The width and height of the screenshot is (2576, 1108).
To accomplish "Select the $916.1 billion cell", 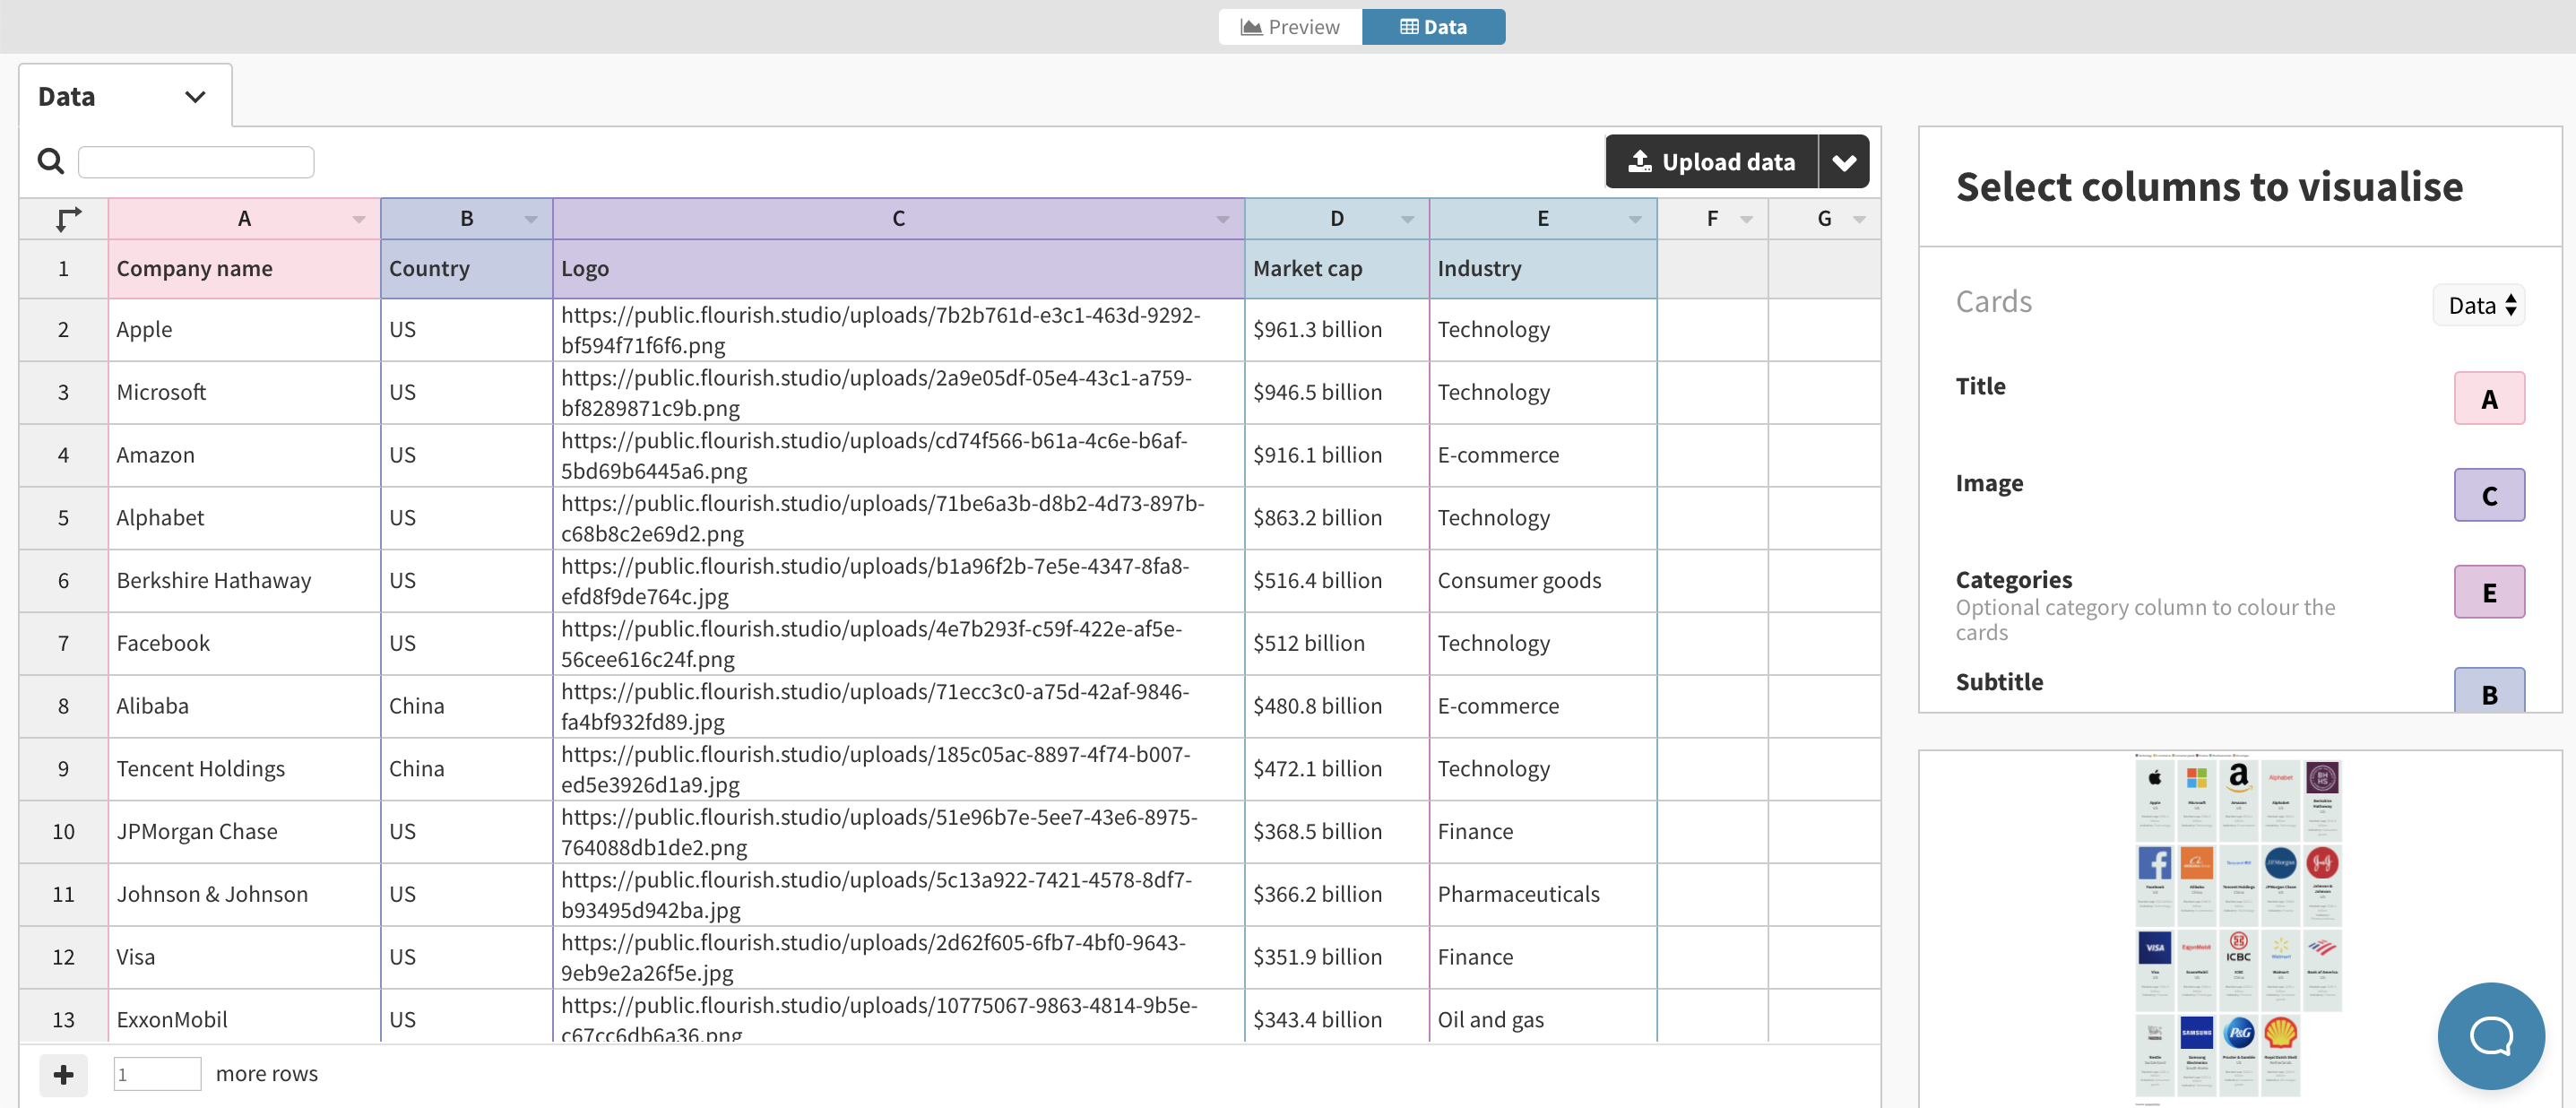I will pyautogui.click(x=1337, y=456).
